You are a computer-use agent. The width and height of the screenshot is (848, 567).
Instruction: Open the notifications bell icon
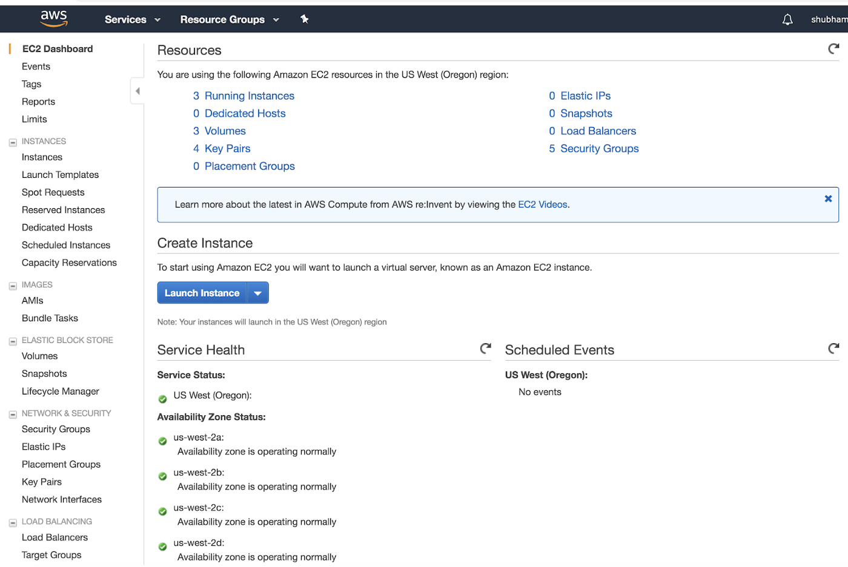(x=787, y=20)
